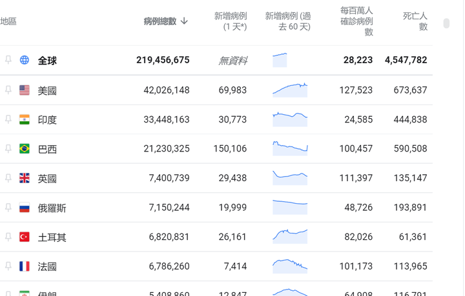465x296 pixels.
Task: Click Russia per-million value 48,726
Action: click(358, 208)
